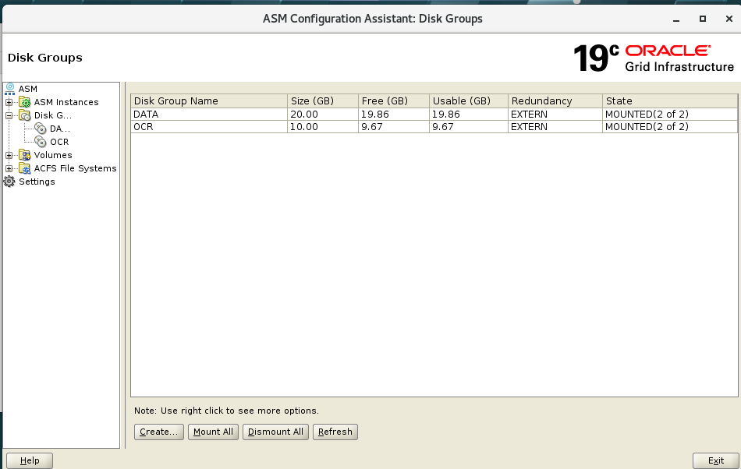Select Volumes label in the tree
This screenshot has width=741, height=469.
coord(53,155)
